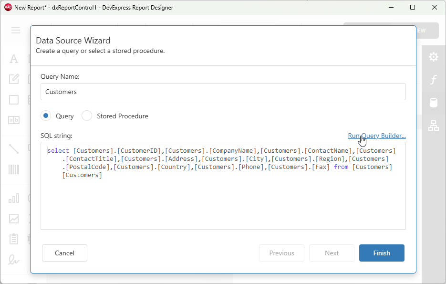Click inside the SQL string editor

[223, 186]
